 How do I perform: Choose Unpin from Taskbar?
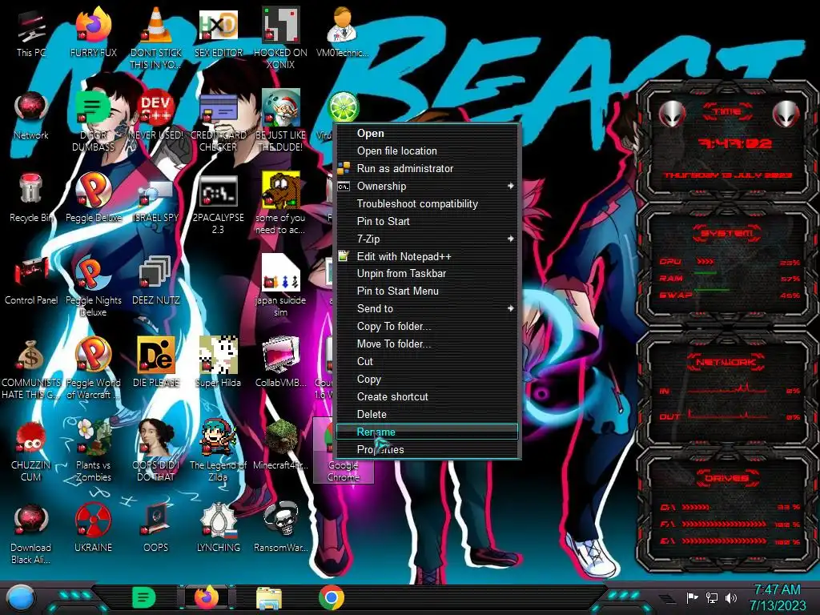pos(428,274)
